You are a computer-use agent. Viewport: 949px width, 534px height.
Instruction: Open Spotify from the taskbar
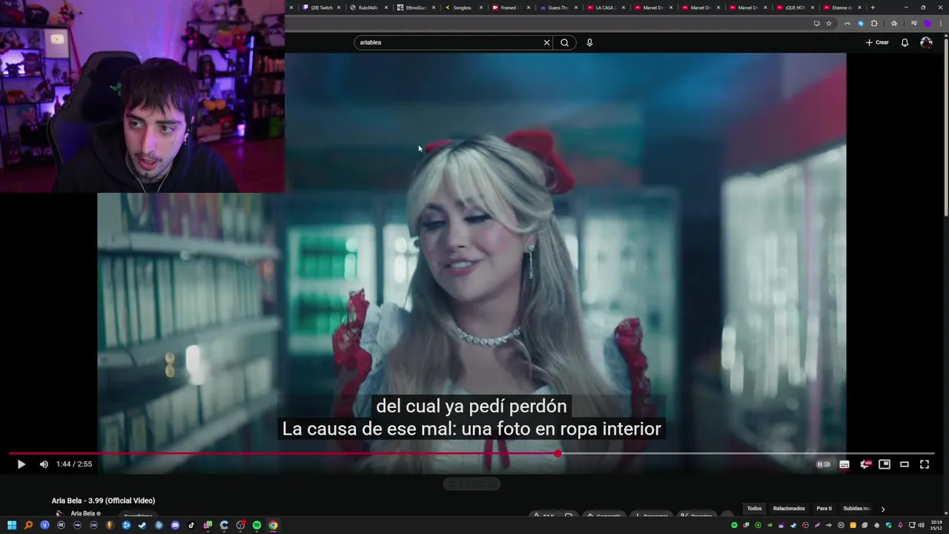click(x=257, y=525)
